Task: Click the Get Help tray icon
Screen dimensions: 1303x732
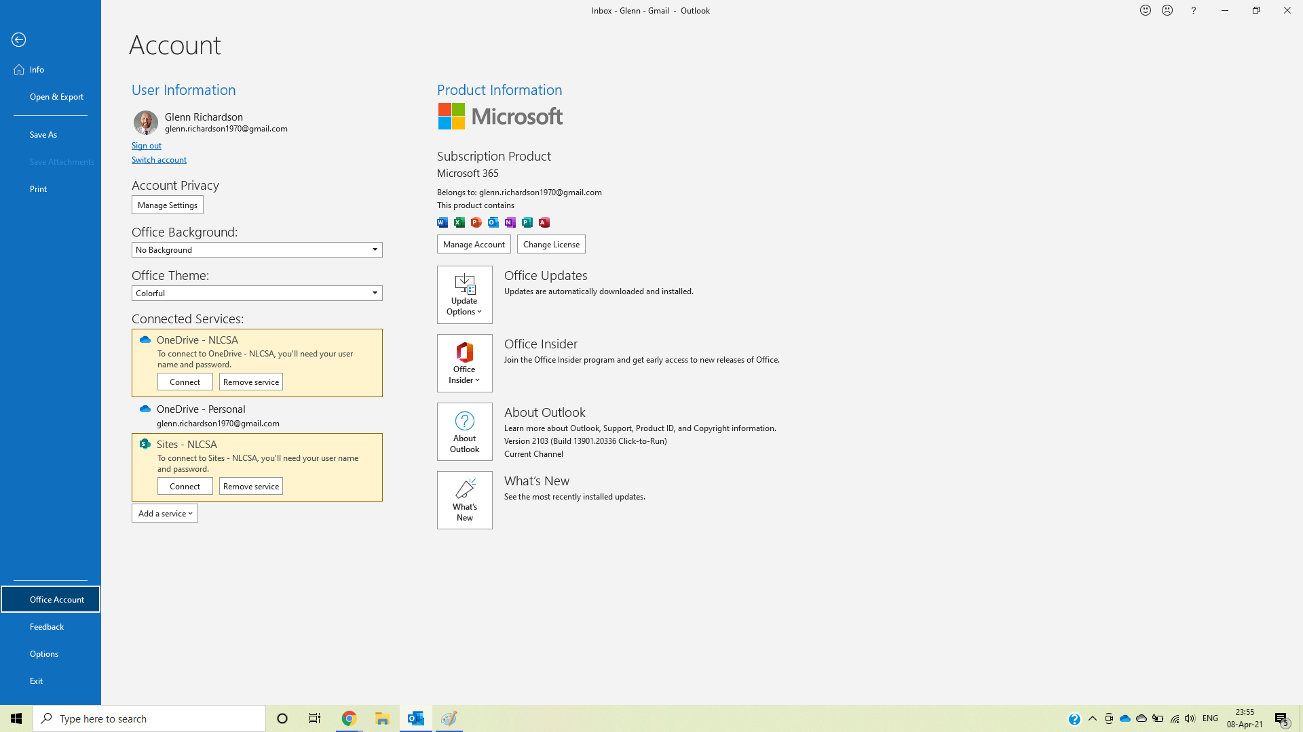Action: (1074, 719)
